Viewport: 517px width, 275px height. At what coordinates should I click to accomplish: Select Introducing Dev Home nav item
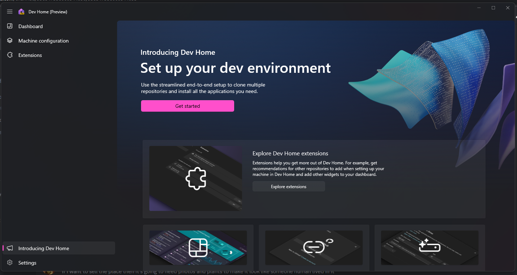click(x=44, y=248)
